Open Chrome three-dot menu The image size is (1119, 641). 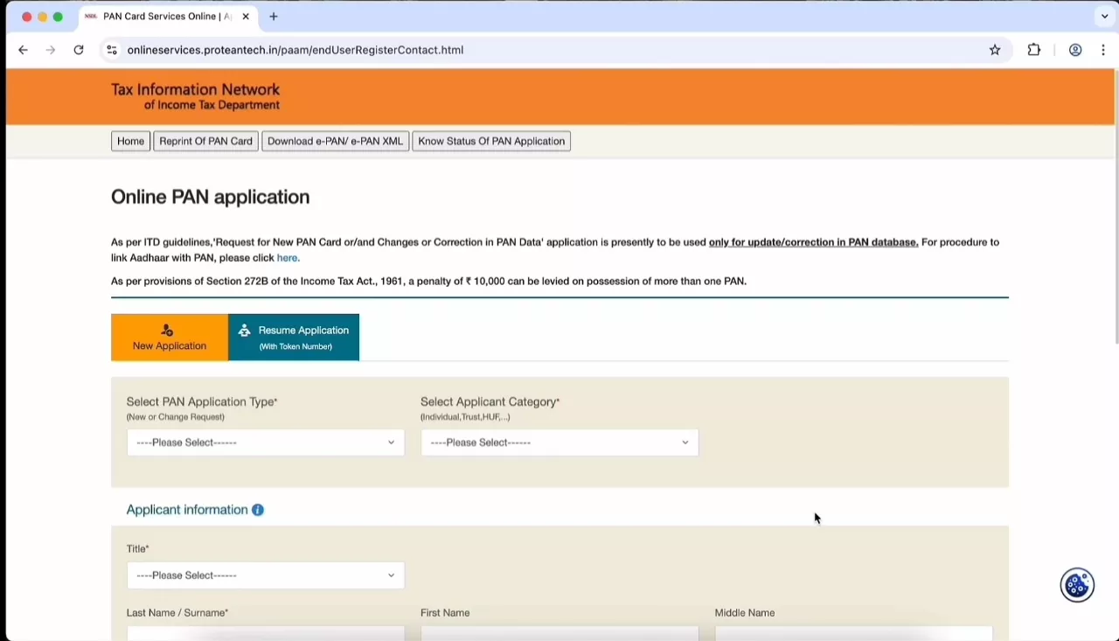tap(1103, 50)
